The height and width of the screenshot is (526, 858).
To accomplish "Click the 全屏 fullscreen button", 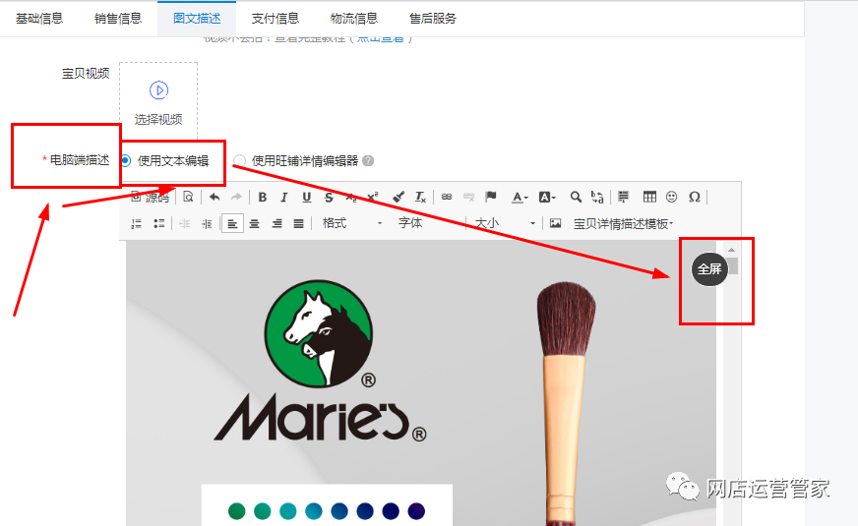I will coord(709,269).
